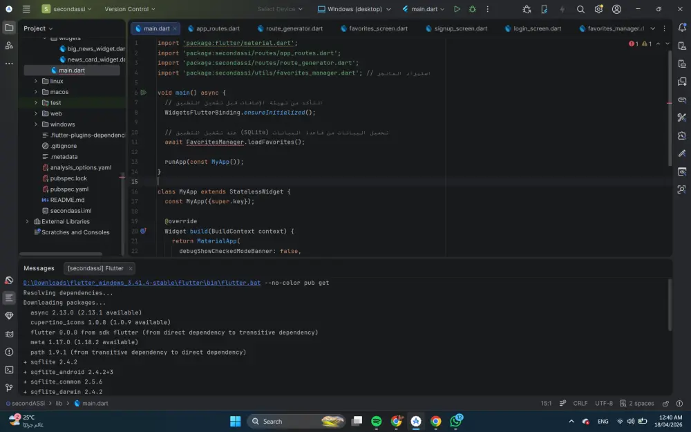Open WhatsApp from Windows taskbar

(x=455, y=422)
